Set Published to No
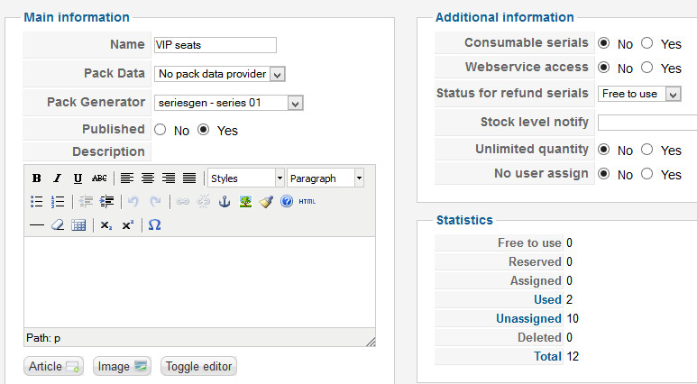 point(160,130)
